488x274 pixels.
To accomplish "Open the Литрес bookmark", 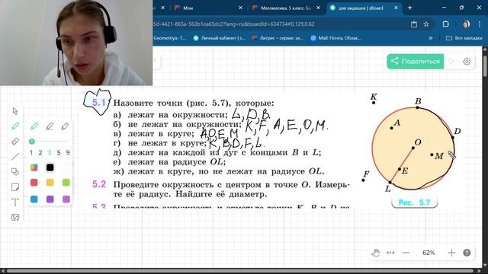I will click(278, 38).
